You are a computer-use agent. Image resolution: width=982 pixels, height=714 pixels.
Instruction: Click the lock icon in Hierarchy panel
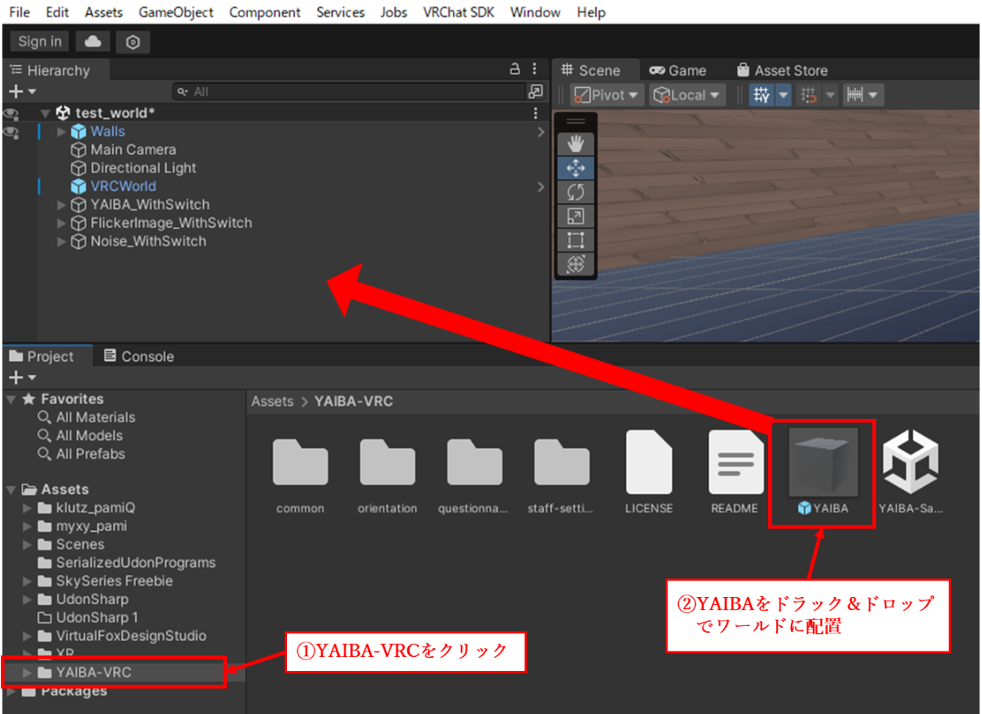(513, 69)
